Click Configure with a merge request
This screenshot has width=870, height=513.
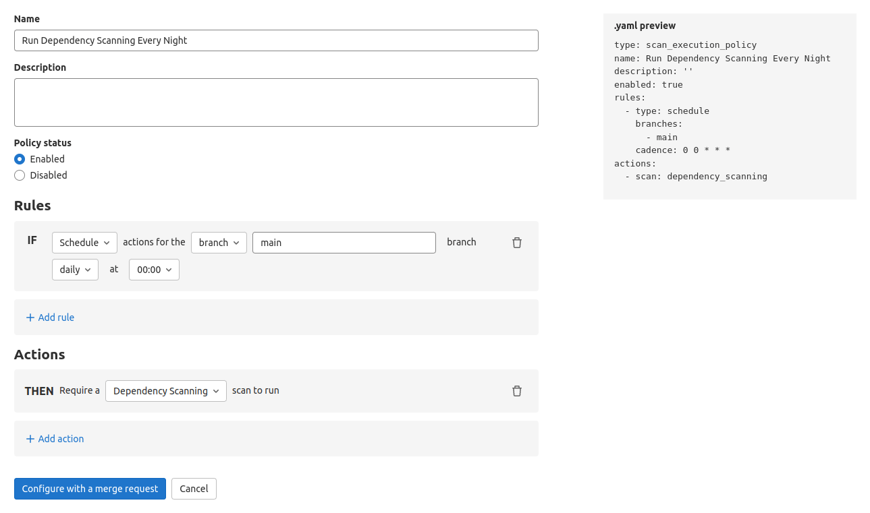(x=90, y=488)
